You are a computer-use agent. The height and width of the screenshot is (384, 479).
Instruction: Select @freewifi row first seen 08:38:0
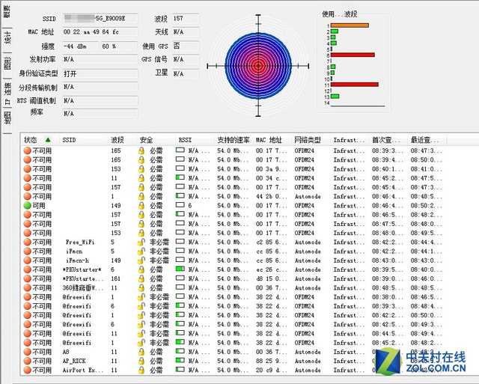point(232,297)
